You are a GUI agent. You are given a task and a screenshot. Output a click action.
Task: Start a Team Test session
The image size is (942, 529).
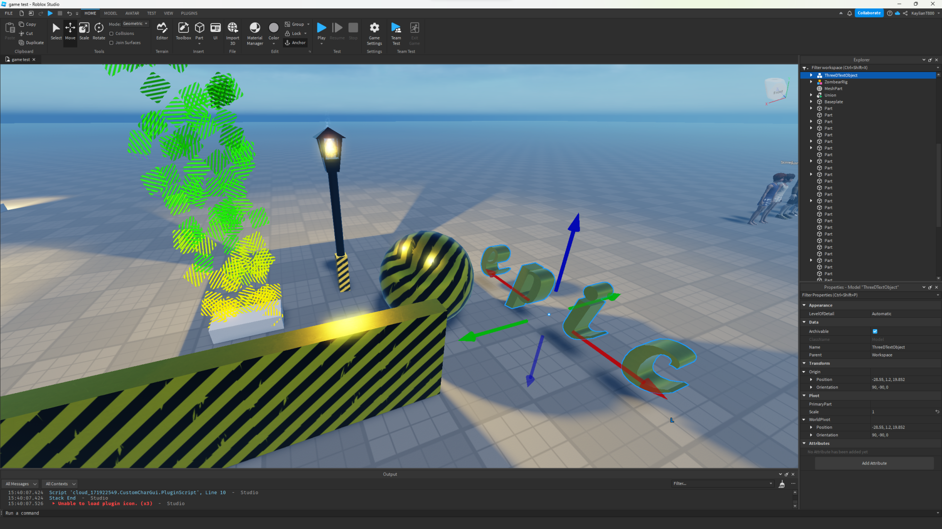click(396, 32)
